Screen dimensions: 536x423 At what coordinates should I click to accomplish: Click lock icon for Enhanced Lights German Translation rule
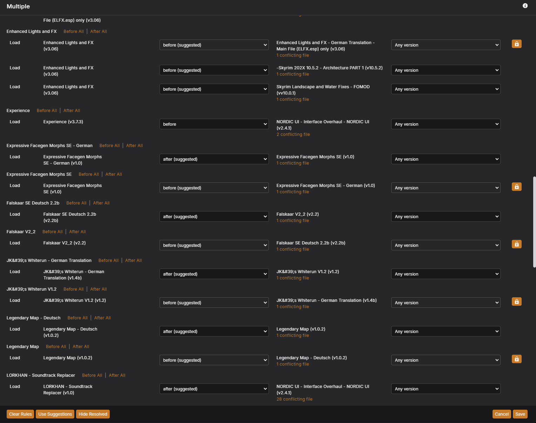pyautogui.click(x=516, y=44)
